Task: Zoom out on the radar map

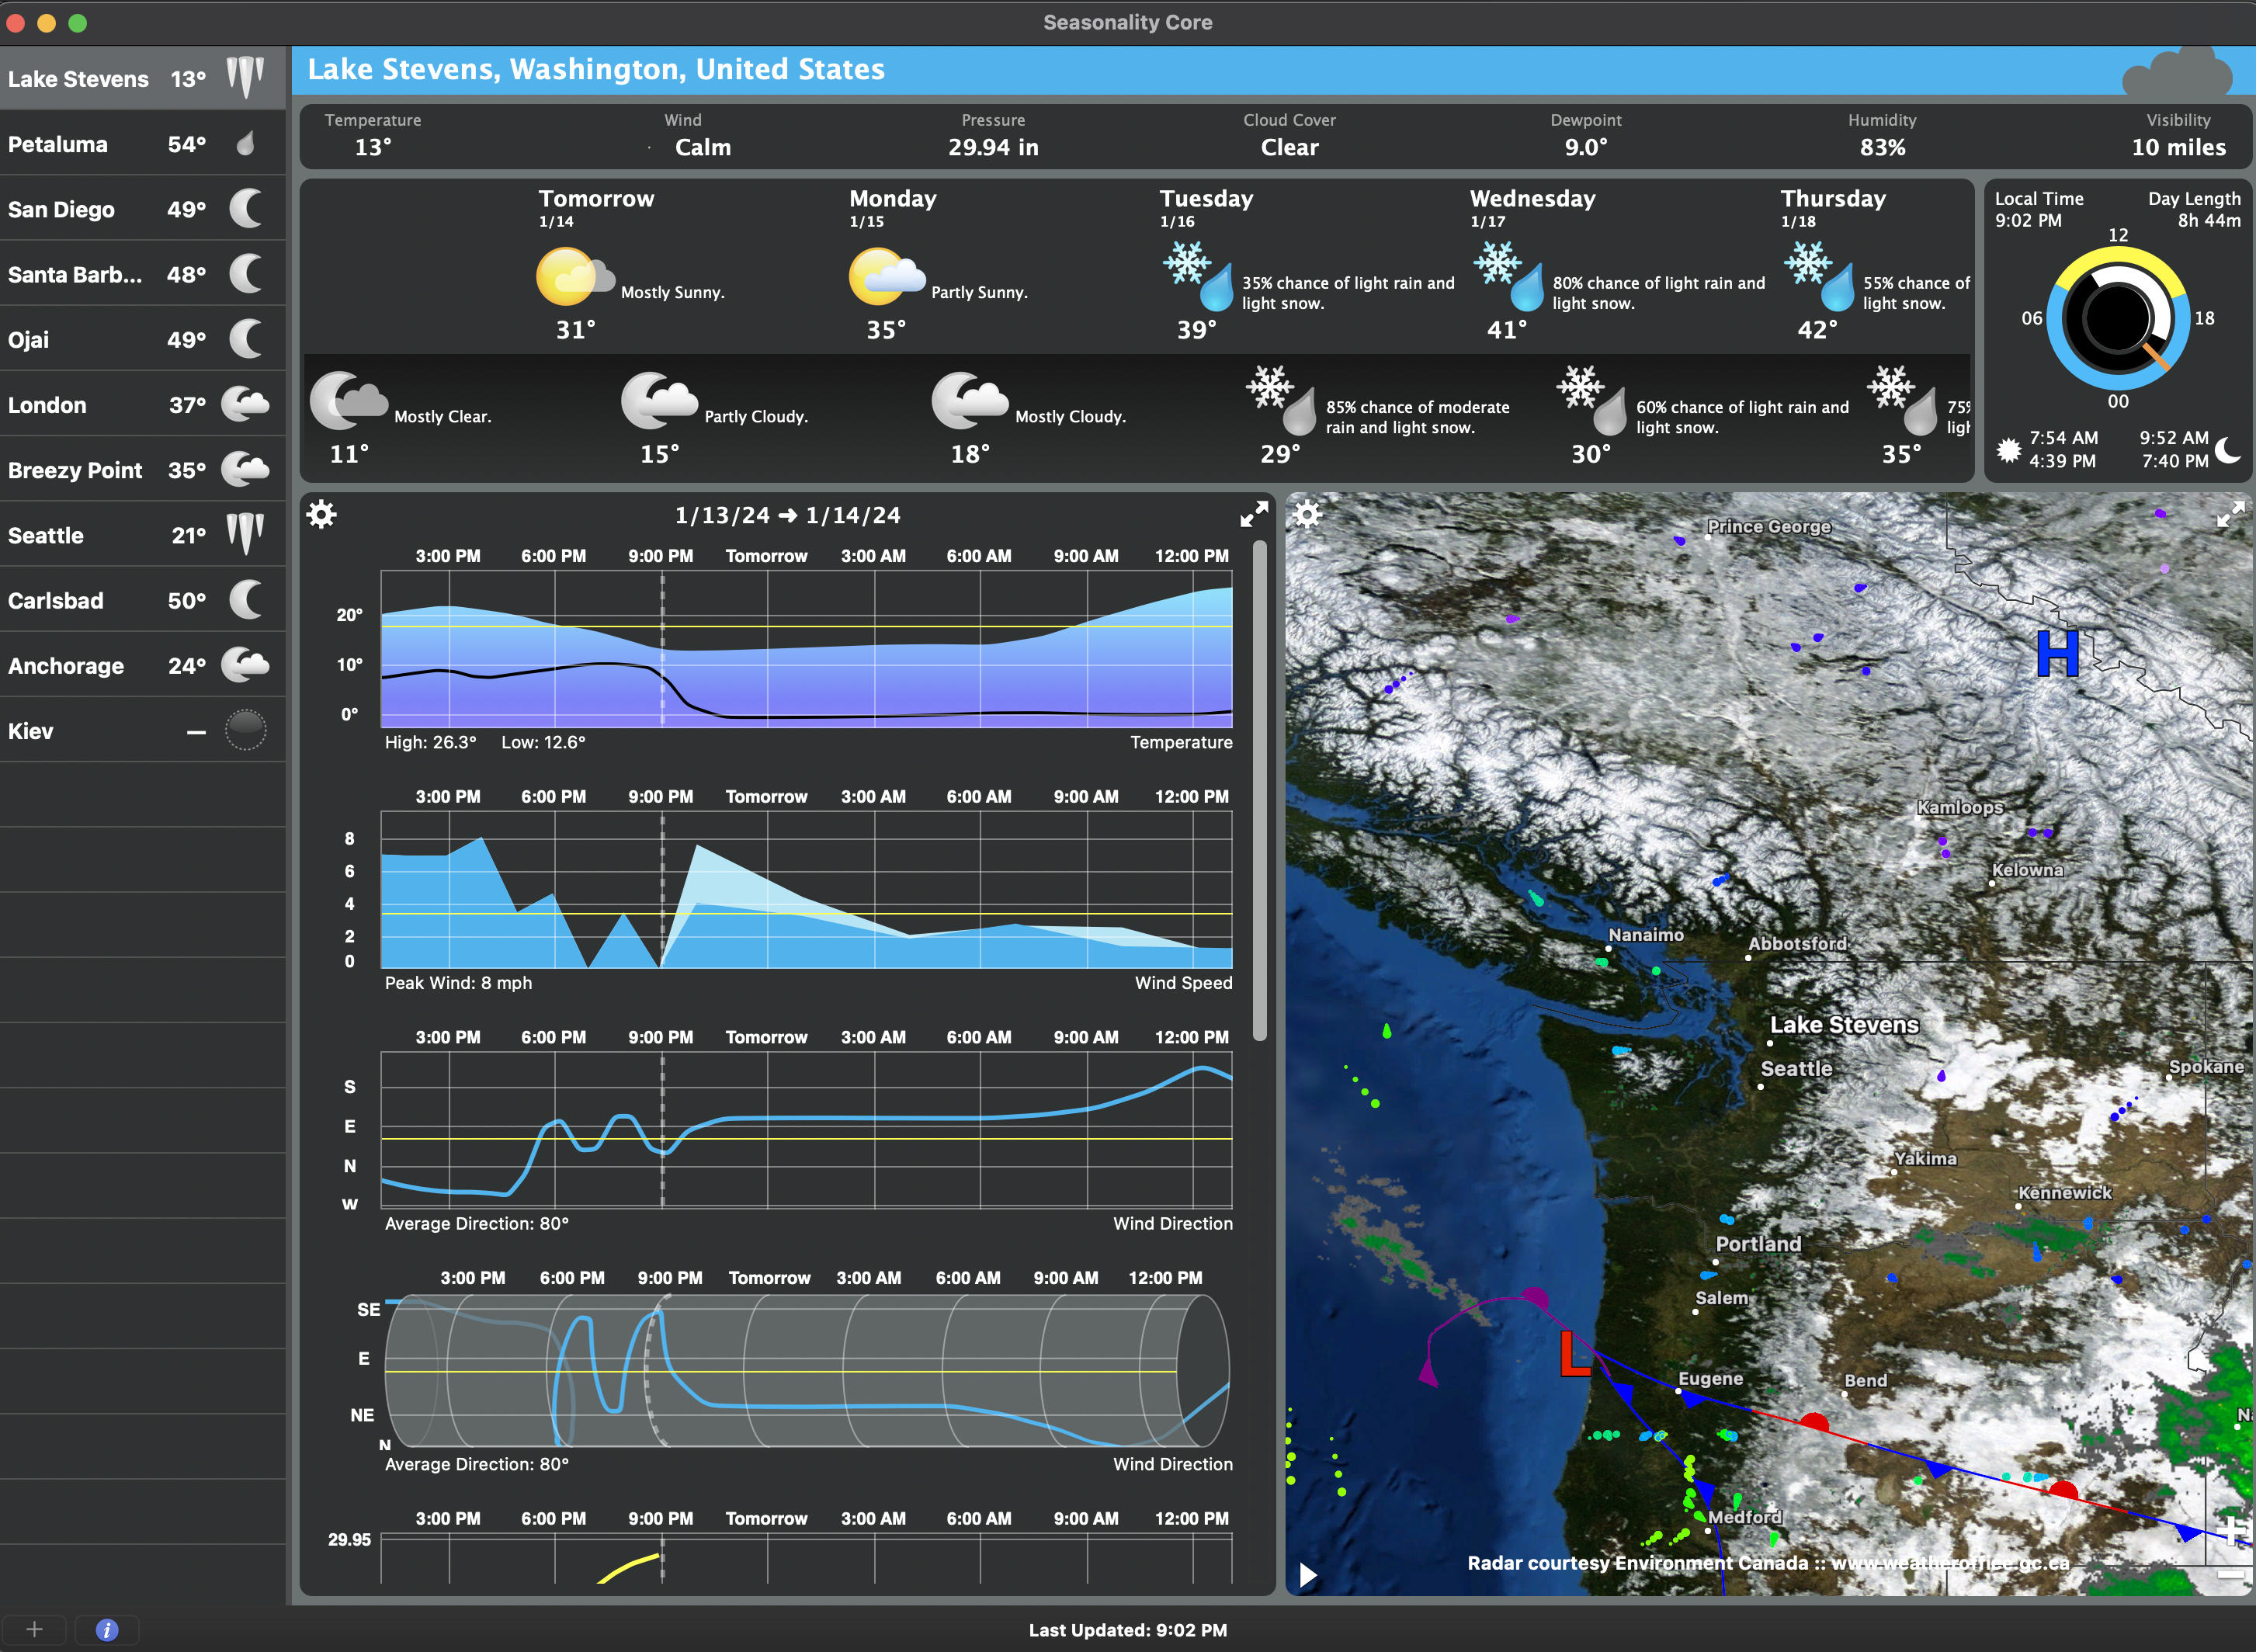Action: pyautogui.click(x=2232, y=1575)
